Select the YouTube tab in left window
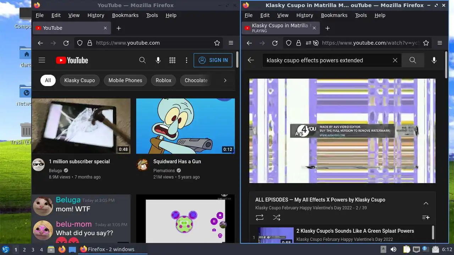The height and width of the screenshot is (255, 454). tap(71, 28)
